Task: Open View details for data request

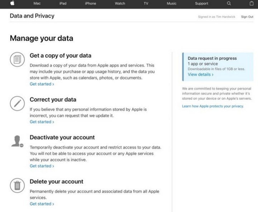Action: click(x=201, y=75)
